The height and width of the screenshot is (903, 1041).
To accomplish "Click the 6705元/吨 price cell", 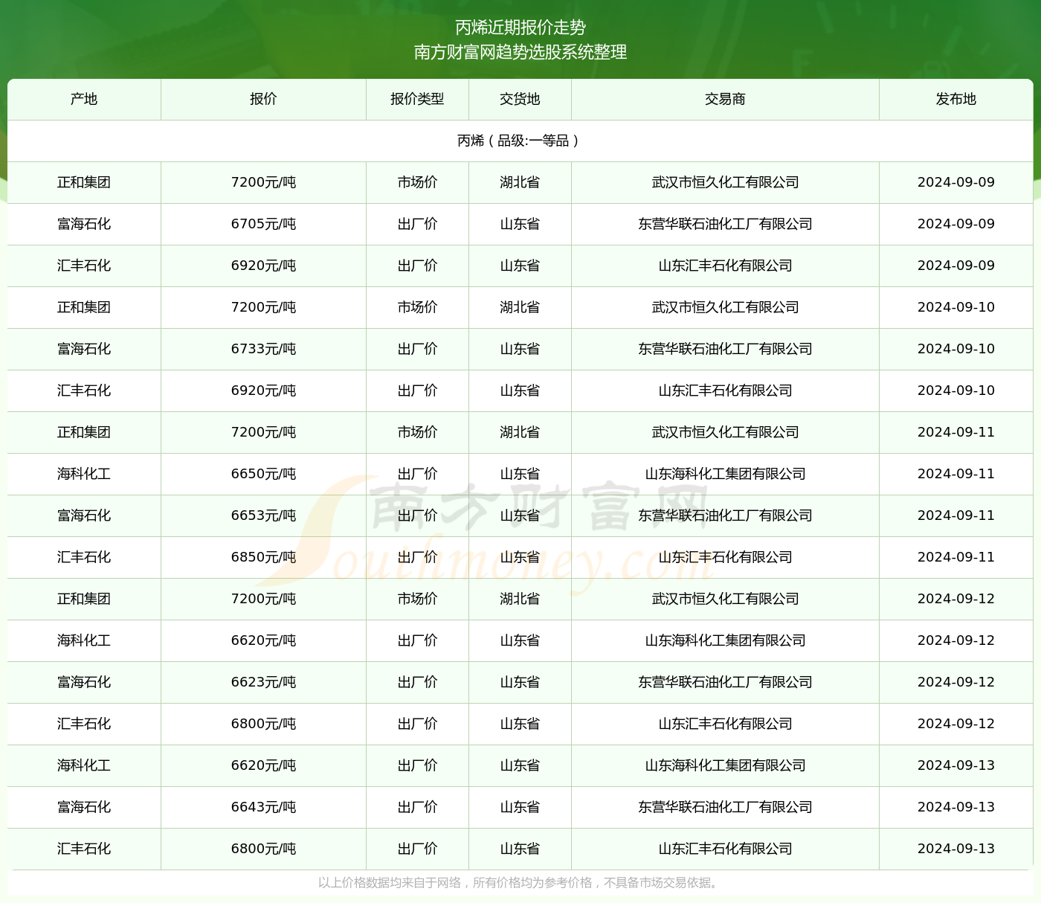I will (x=263, y=224).
